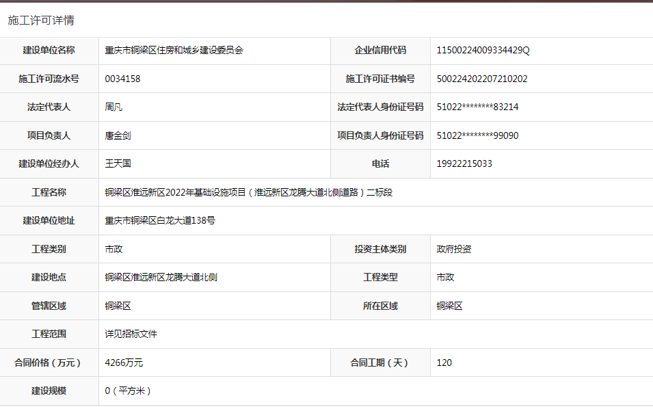The width and height of the screenshot is (653, 407).
Task: Select handler name 王天国
Action: point(118,163)
